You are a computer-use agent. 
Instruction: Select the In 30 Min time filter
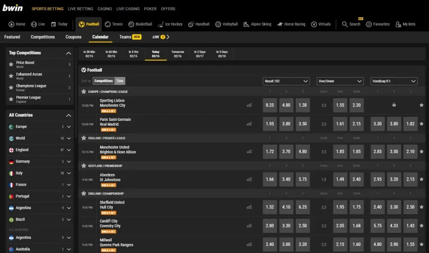tap(89, 54)
